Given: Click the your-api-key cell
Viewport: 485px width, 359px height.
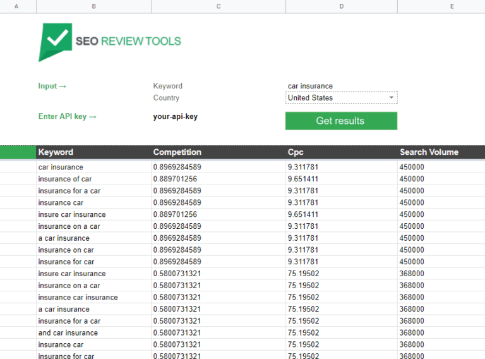Looking at the screenshot, I should pyautogui.click(x=175, y=116).
